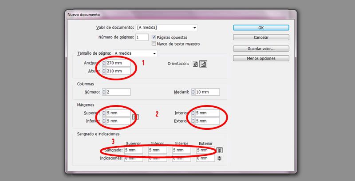
Task: Toggle margins link chain icon
Action: 135,117
